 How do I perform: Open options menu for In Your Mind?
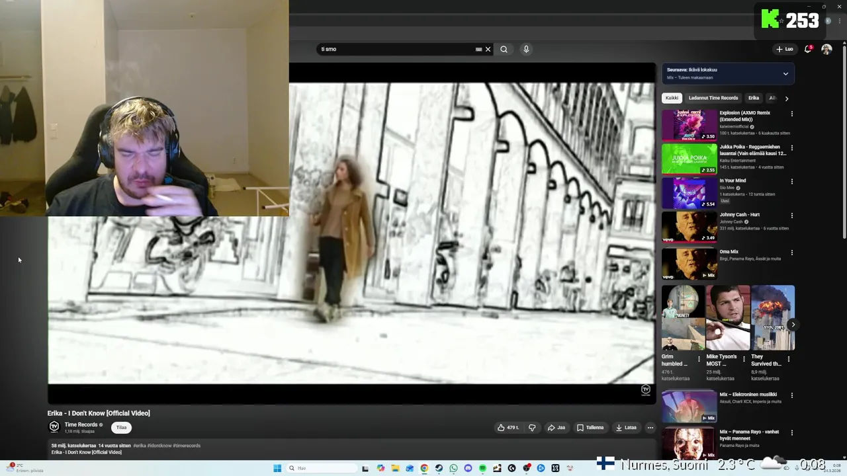(x=791, y=181)
